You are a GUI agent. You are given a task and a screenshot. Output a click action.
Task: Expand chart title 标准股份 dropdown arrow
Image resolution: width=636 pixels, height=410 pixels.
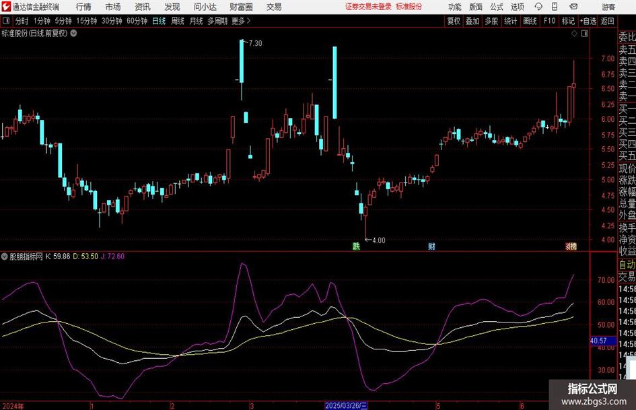(73, 34)
